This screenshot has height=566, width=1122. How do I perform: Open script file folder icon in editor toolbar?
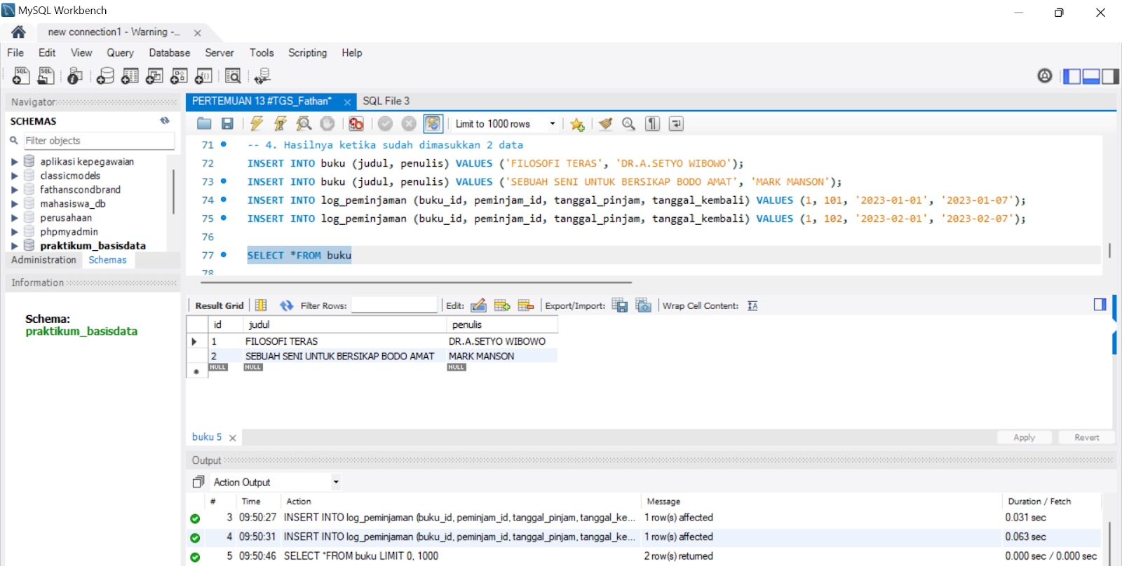click(x=204, y=124)
